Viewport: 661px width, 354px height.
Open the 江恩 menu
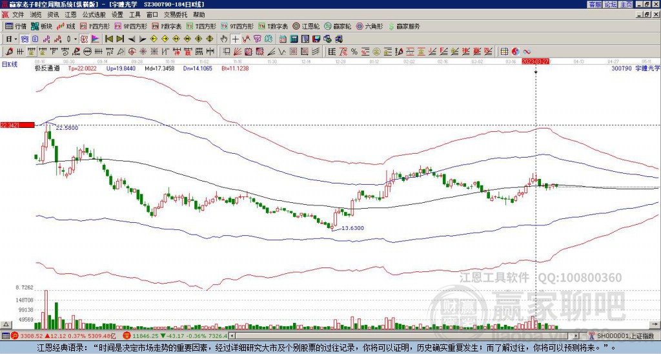point(70,15)
